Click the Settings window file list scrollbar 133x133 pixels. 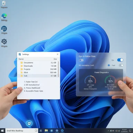pos(58,69)
